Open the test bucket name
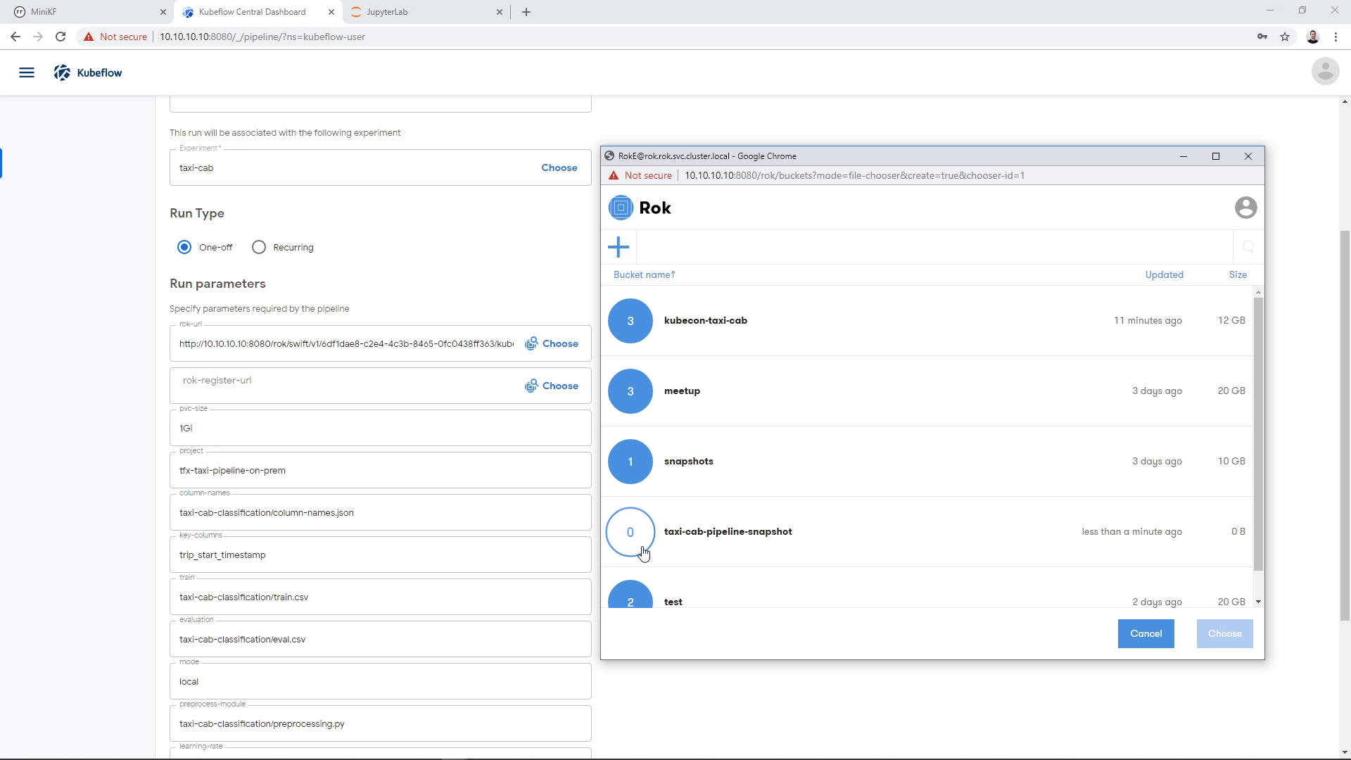1351x760 pixels. (673, 602)
